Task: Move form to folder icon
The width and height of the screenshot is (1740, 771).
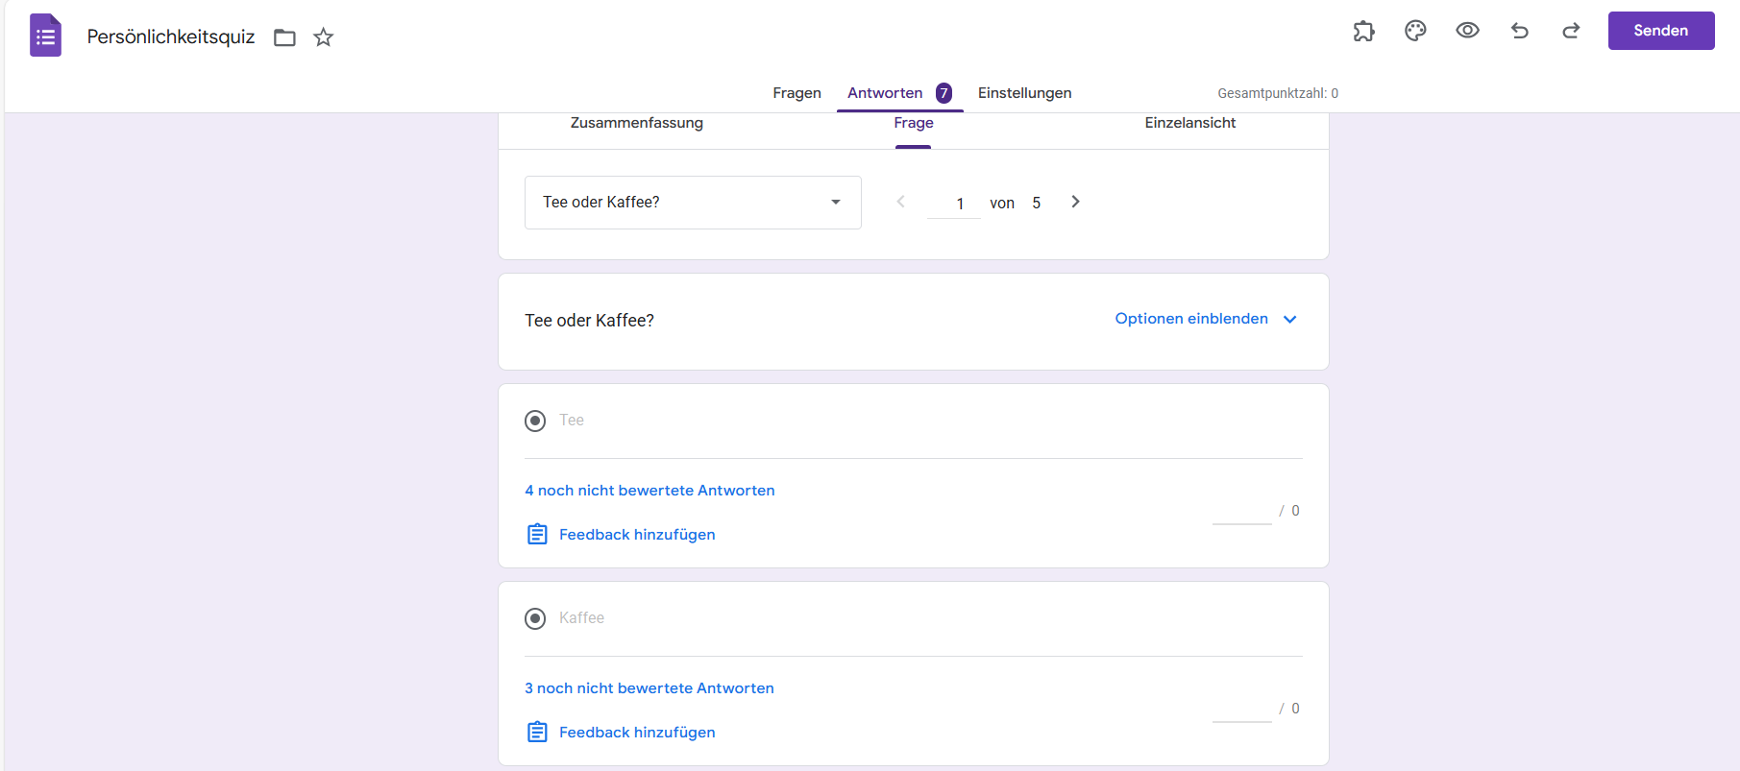Action: point(284,37)
